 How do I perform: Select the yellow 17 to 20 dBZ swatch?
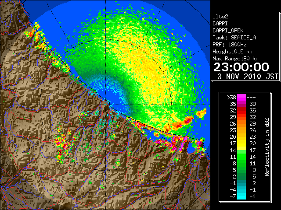tap(241, 143)
